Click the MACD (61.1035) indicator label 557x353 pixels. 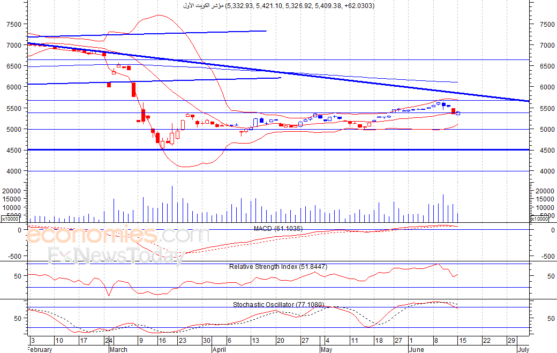coord(278,229)
